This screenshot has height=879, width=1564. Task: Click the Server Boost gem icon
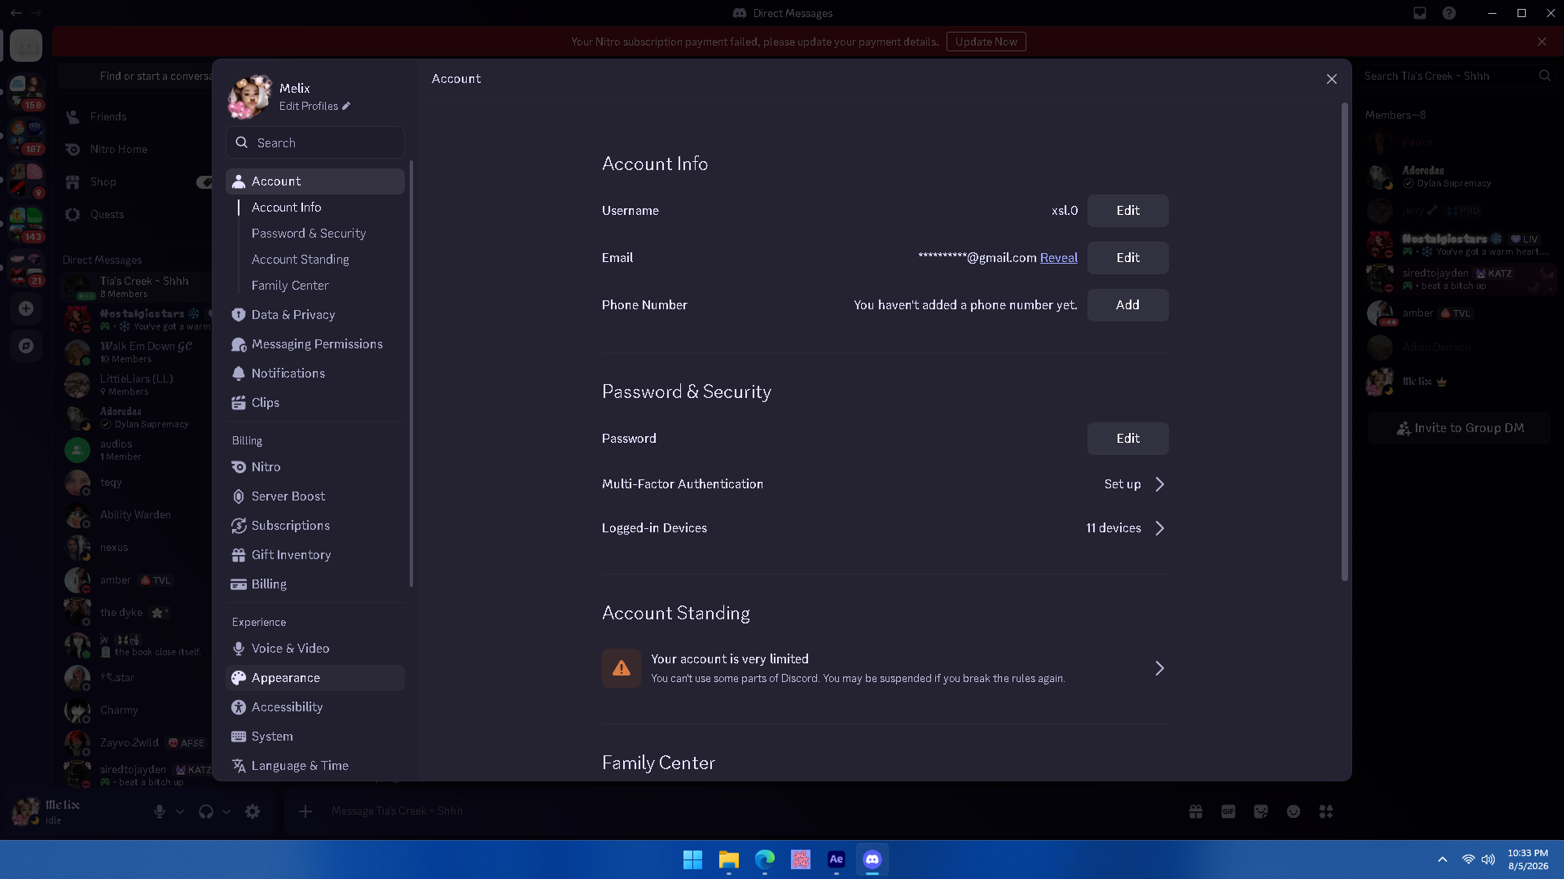[x=239, y=496]
